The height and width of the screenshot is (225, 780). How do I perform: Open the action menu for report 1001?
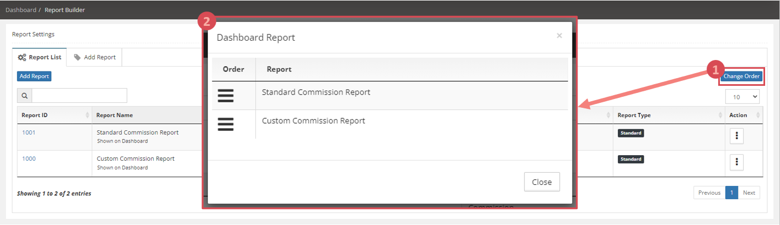(736, 136)
